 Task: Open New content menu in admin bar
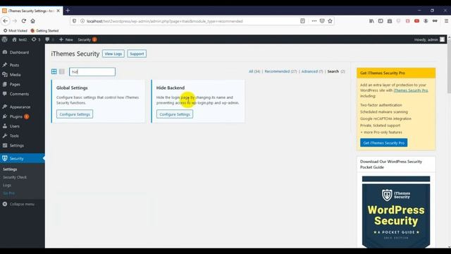point(66,40)
